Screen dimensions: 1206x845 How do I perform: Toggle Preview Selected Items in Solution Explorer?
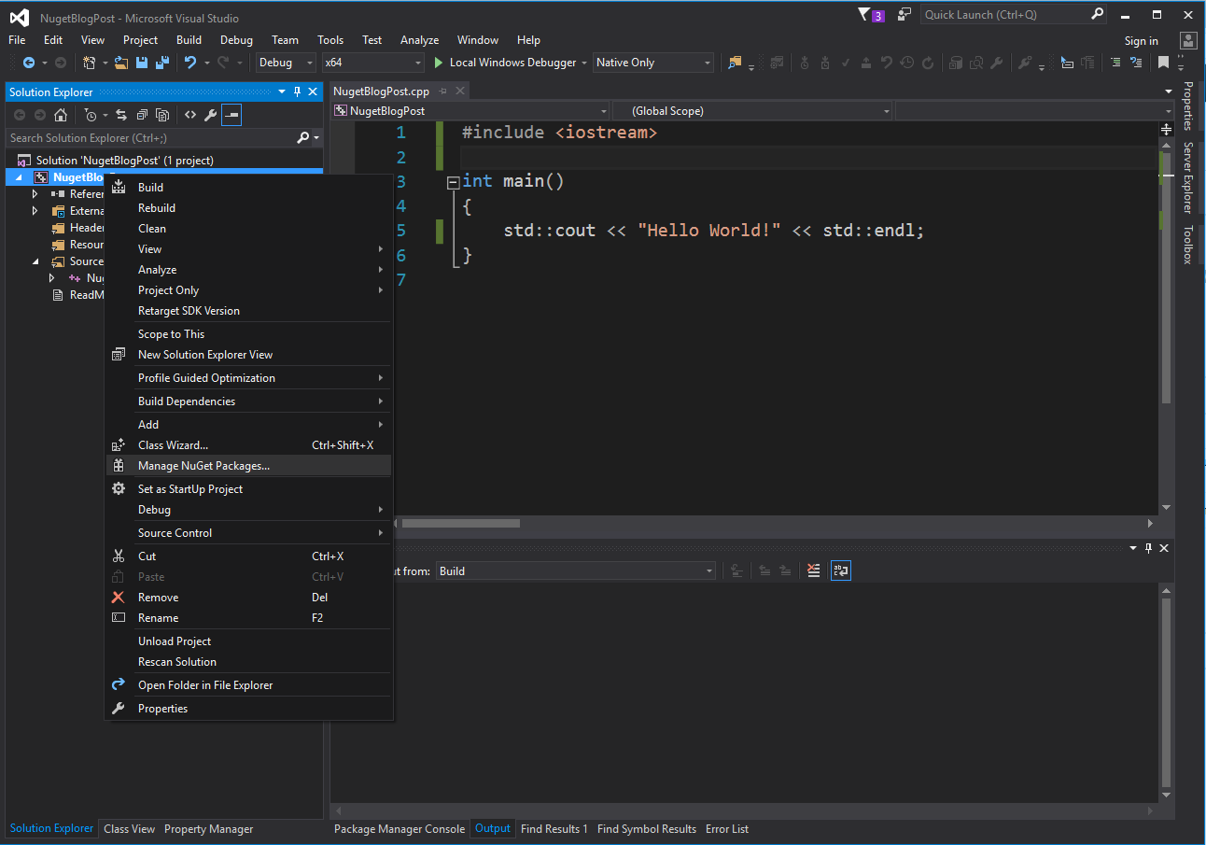(x=231, y=115)
